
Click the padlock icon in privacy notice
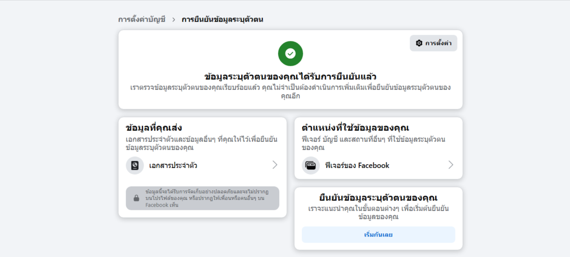(x=136, y=198)
